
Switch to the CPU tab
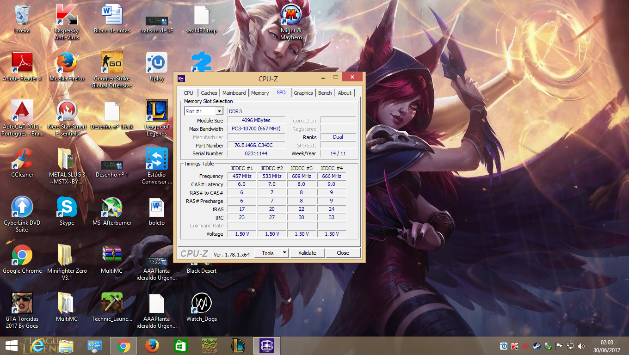(x=188, y=93)
